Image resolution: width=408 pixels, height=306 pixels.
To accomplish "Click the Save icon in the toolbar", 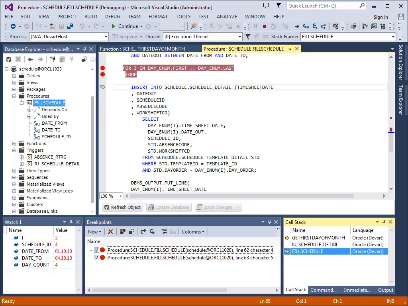I will pyautogui.click(x=61, y=26).
